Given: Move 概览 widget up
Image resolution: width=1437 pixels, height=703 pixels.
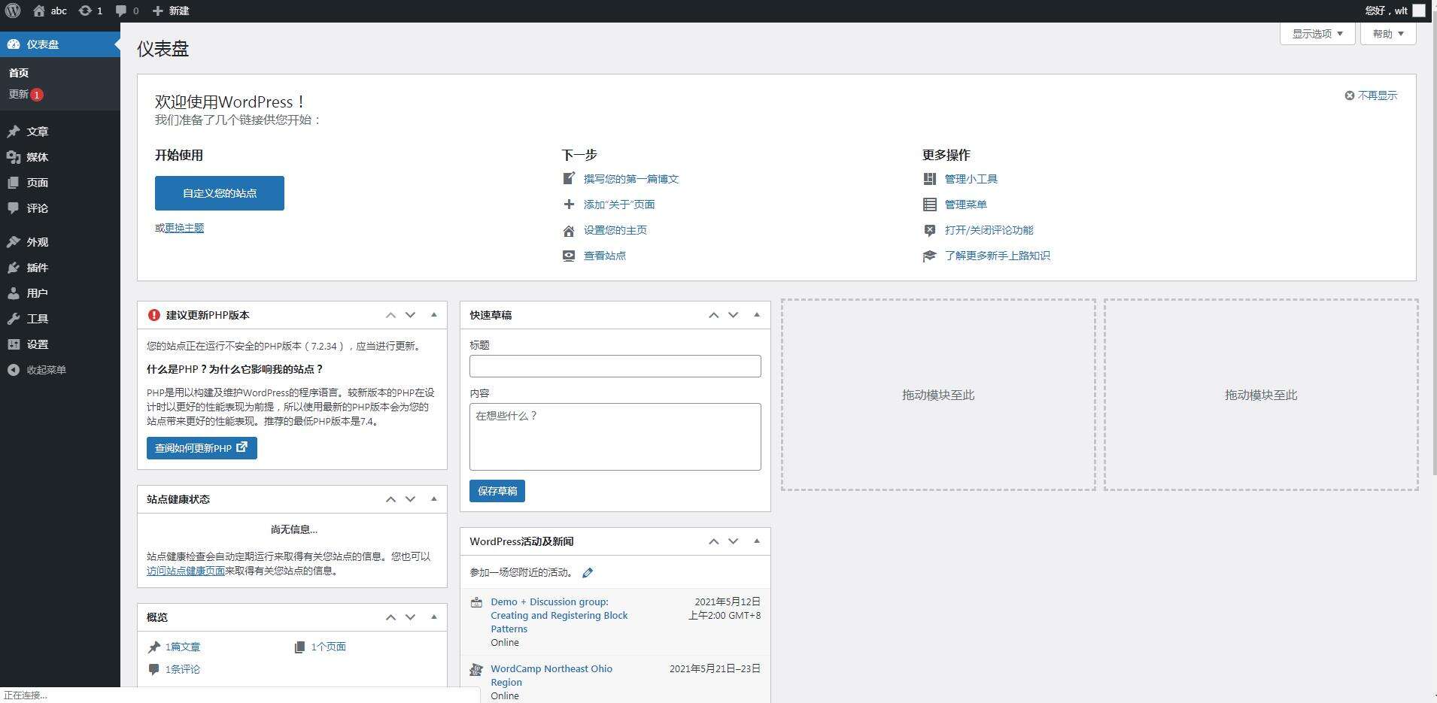Looking at the screenshot, I should coord(390,617).
